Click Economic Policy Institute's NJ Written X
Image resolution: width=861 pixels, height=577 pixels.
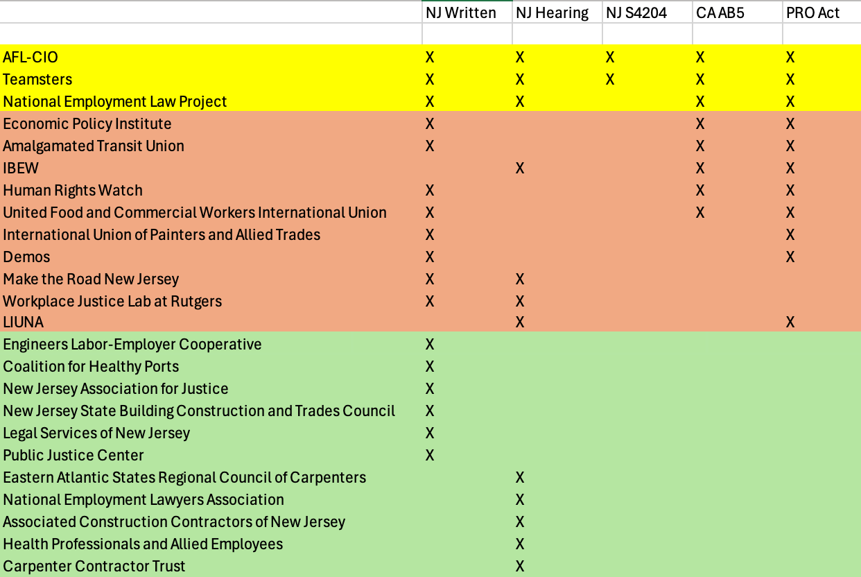point(430,123)
